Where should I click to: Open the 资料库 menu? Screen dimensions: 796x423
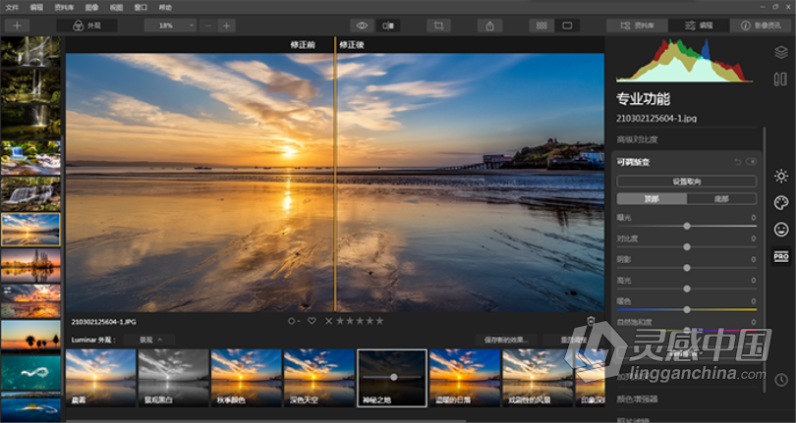tap(64, 8)
